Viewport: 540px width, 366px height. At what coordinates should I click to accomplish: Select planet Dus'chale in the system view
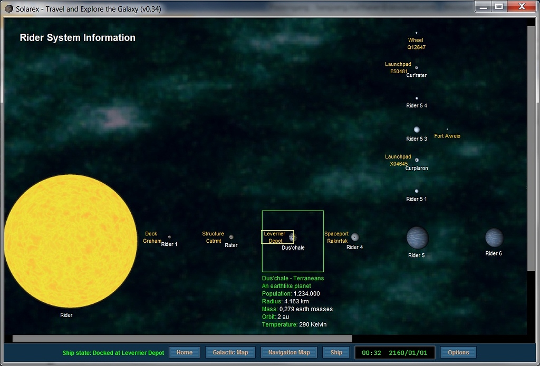pos(293,236)
